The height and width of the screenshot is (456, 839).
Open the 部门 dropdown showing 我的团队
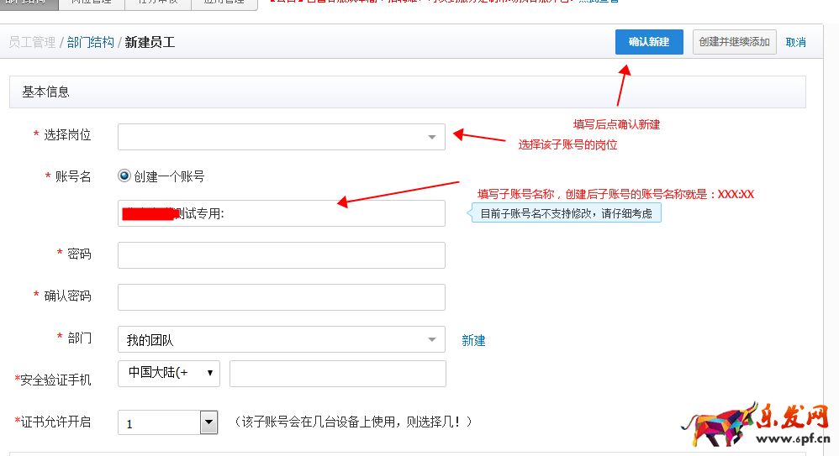281,340
